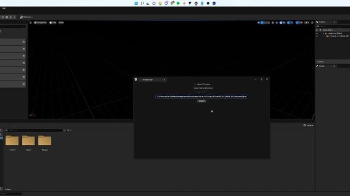Collapse the top-level world row in Outliner

point(324,33)
